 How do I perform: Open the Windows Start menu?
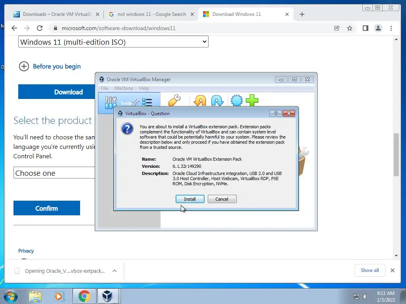(x=11, y=296)
